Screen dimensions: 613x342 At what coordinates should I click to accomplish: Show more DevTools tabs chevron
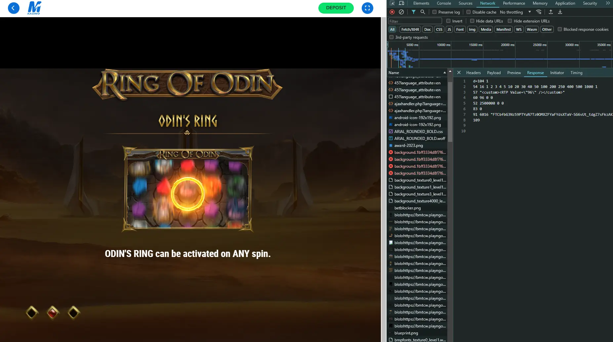point(608,3)
